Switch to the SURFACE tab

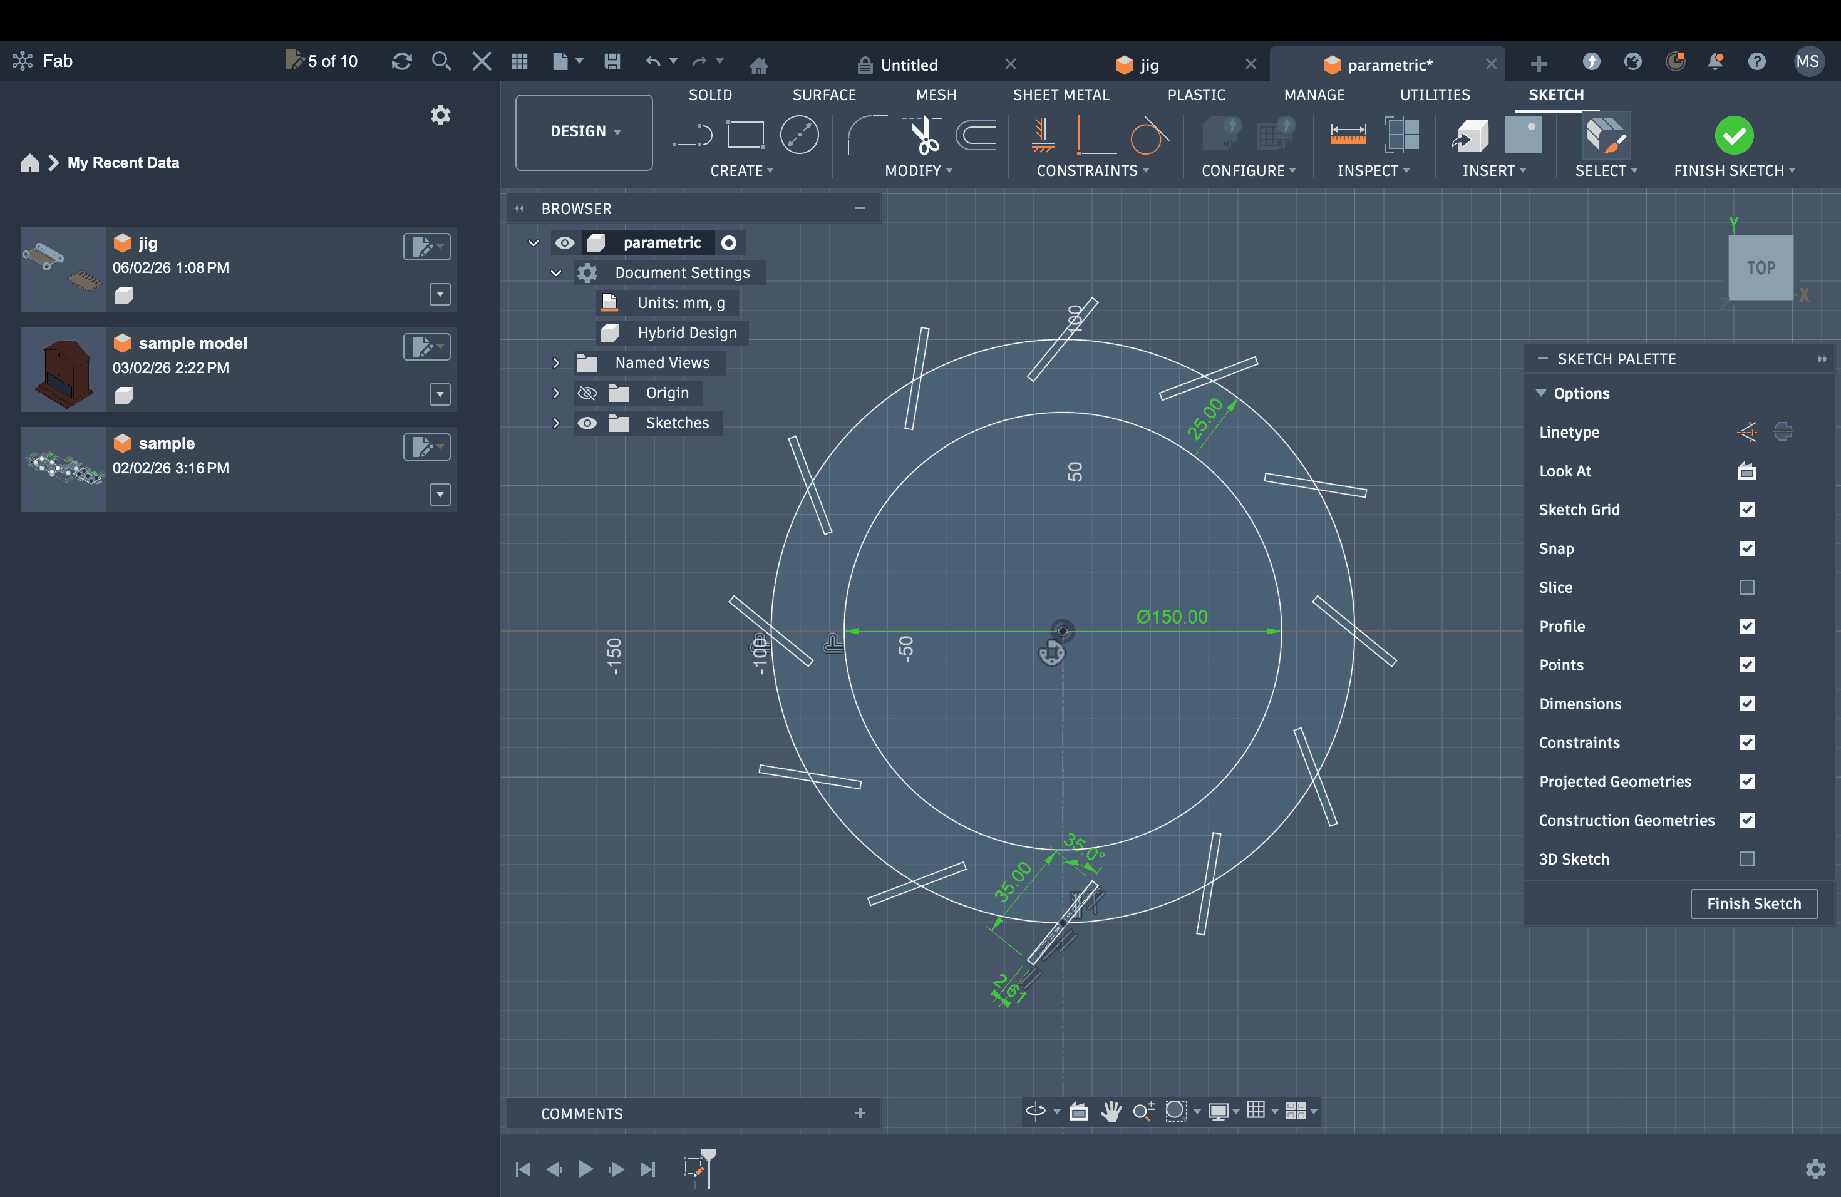tap(824, 95)
